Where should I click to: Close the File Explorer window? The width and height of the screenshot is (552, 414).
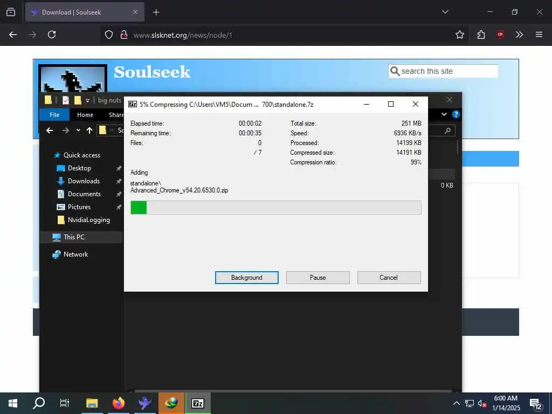coord(449,100)
